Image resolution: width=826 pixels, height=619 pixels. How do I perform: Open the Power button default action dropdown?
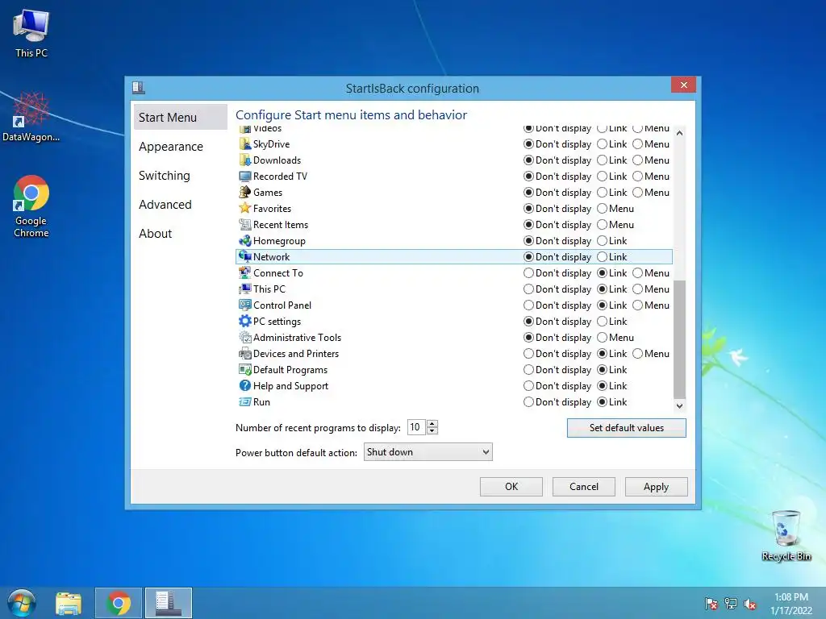(x=428, y=452)
